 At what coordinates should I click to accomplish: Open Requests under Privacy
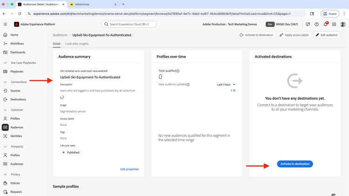pyautogui.click(x=16, y=192)
